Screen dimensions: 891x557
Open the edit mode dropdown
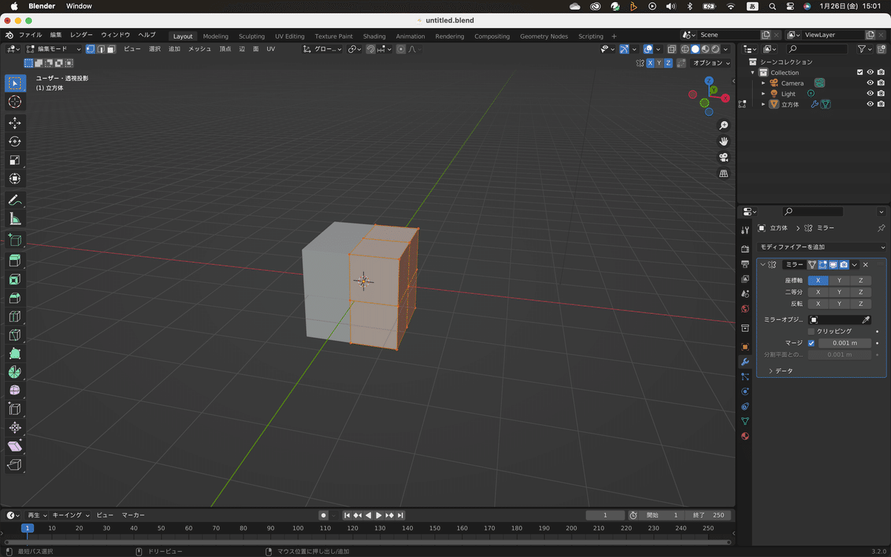coord(54,49)
